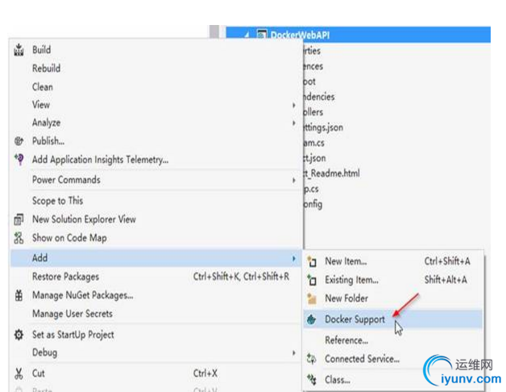Select Rebuild from the context menu
This screenshot has width=506, height=392.
pos(156,69)
